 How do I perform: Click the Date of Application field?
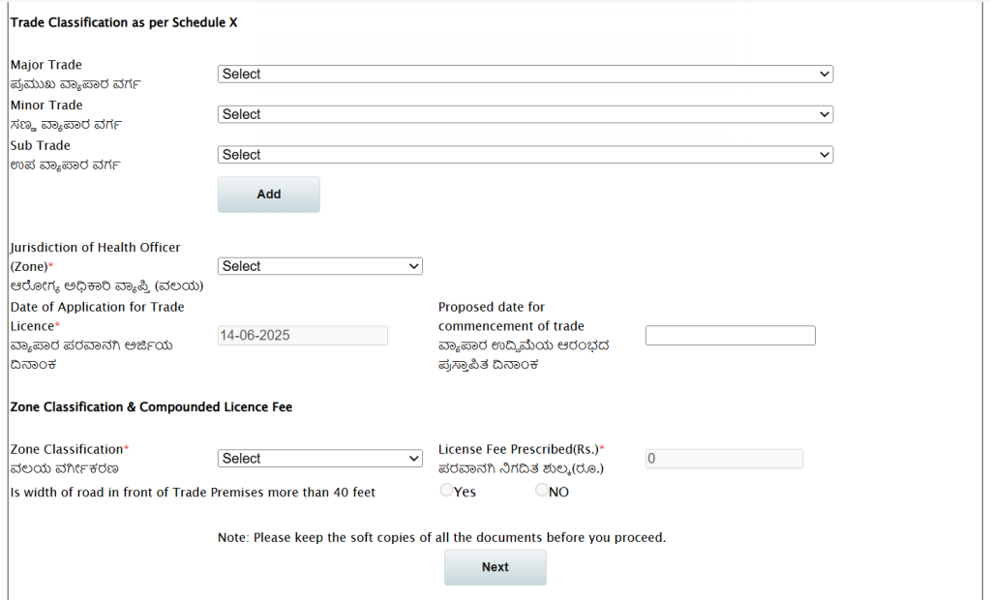pos(302,336)
